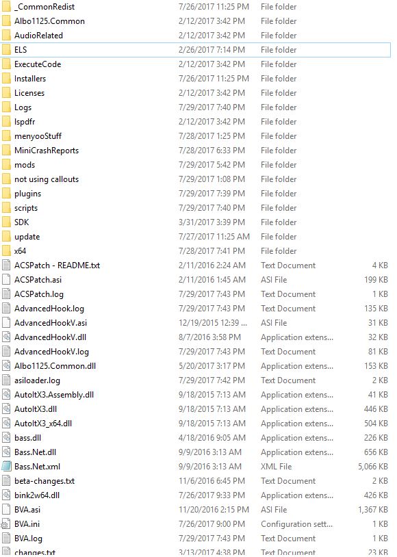Select the scripts folder icon
Image resolution: width=397 pixels, height=557 pixels.
pyautogui.click(x=6, y=208)
